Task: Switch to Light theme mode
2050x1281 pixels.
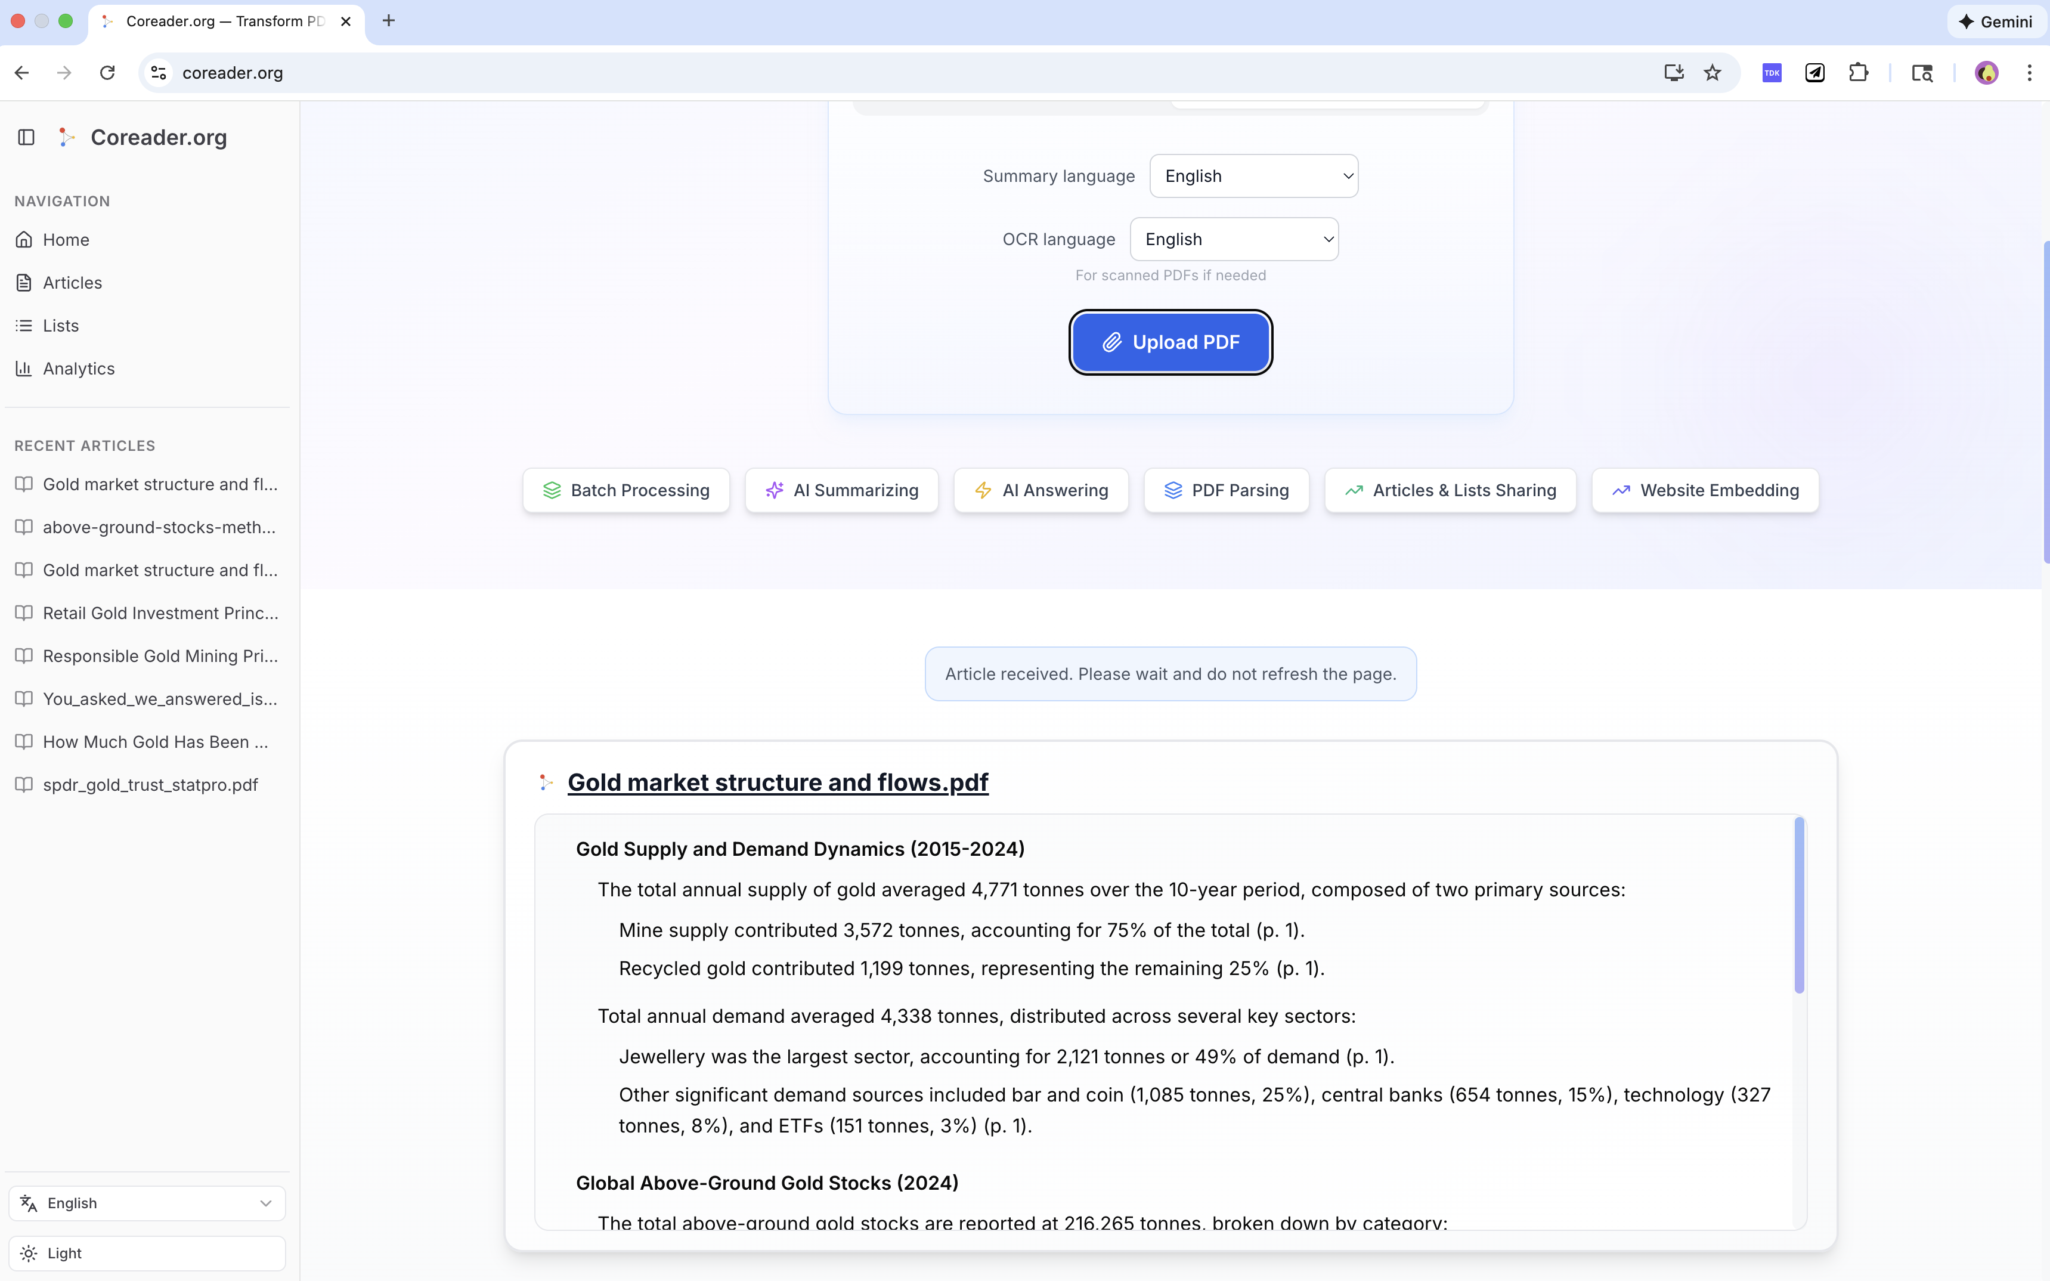Action: click(147, 1253)
